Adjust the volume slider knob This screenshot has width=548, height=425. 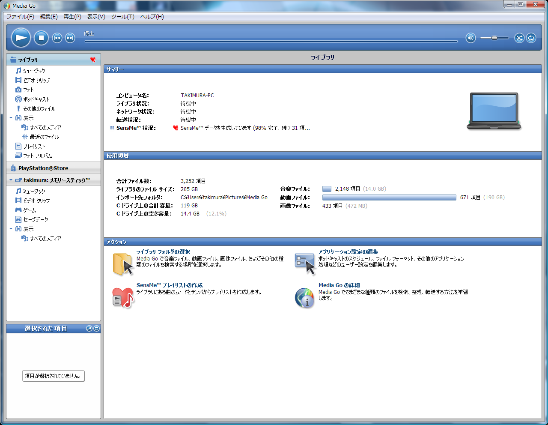click(494, 38)
